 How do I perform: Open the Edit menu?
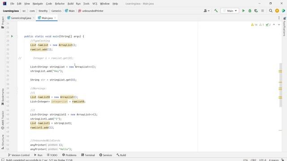19,4
